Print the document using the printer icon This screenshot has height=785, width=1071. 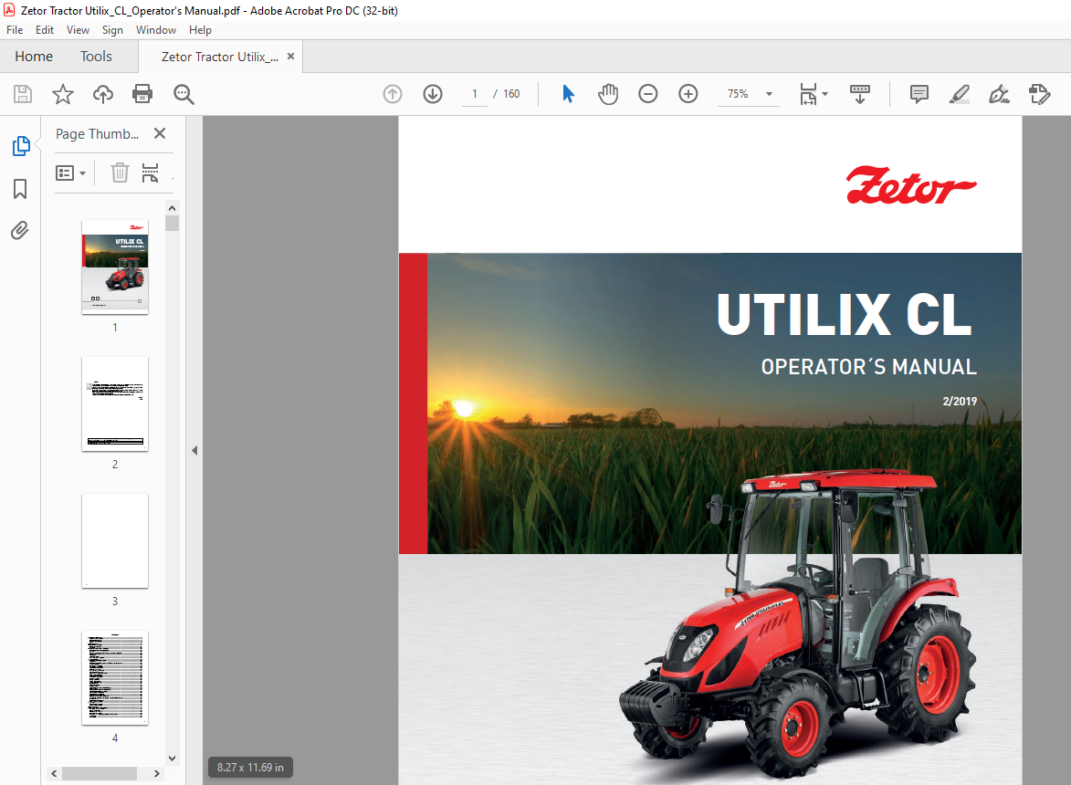pos(142,94)
